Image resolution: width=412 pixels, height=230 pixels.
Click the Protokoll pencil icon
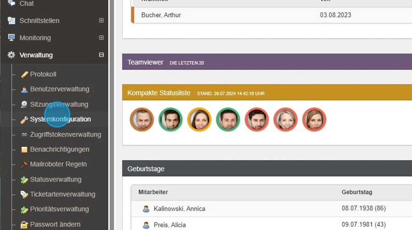25,75
